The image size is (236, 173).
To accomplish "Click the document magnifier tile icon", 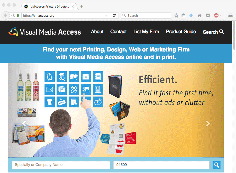I will (x=62, y=77).
